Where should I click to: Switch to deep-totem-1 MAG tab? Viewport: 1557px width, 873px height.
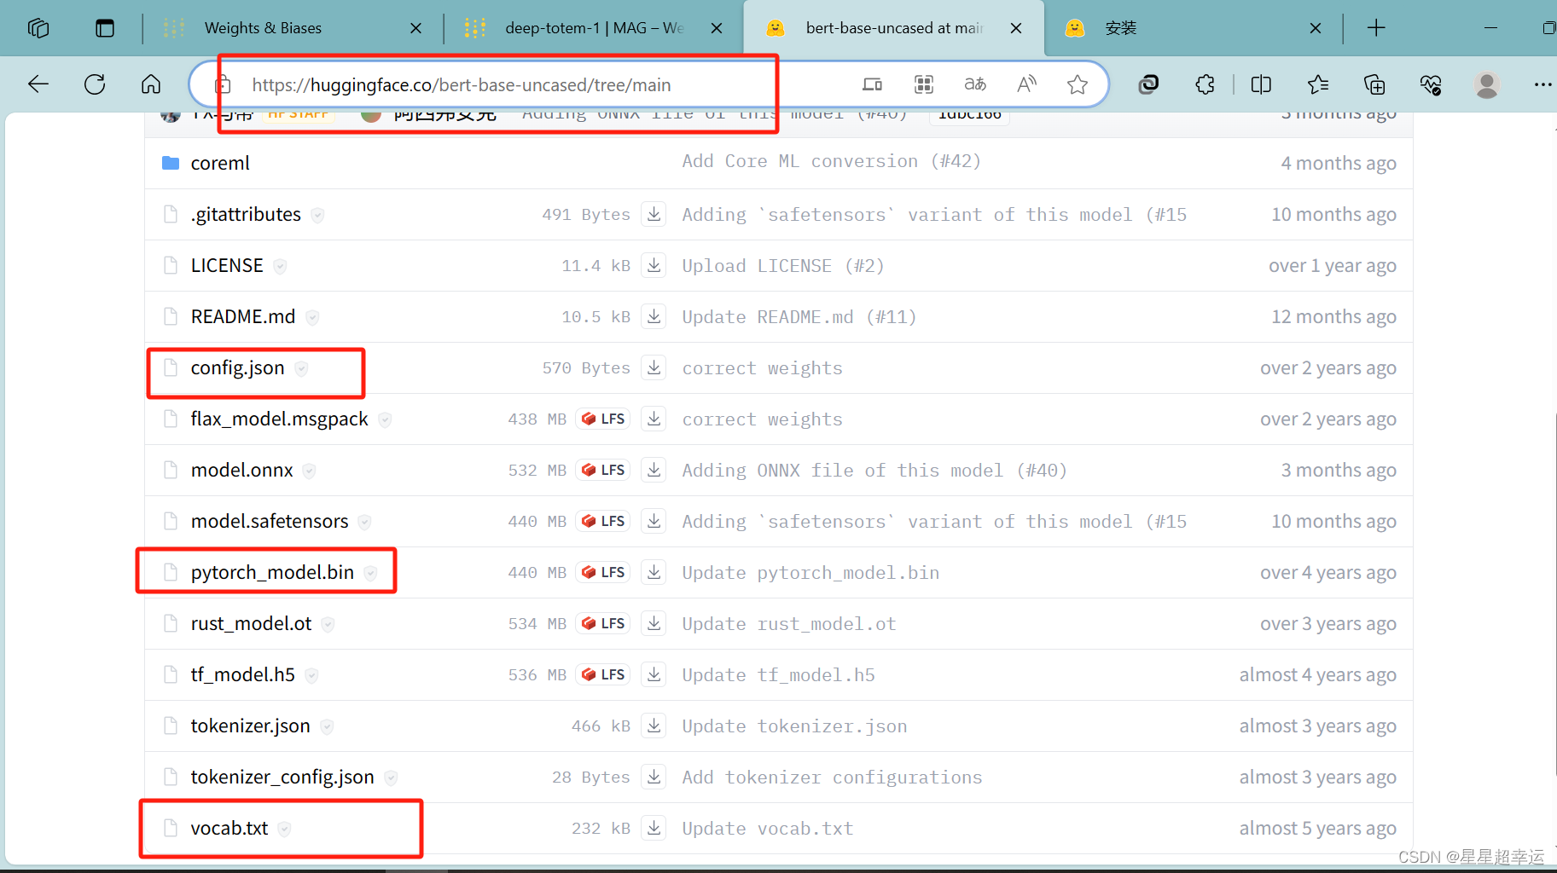(594, 28)
